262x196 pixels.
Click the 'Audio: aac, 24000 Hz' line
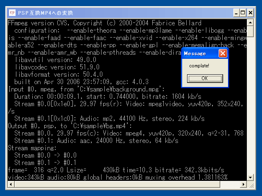[97, 140]
